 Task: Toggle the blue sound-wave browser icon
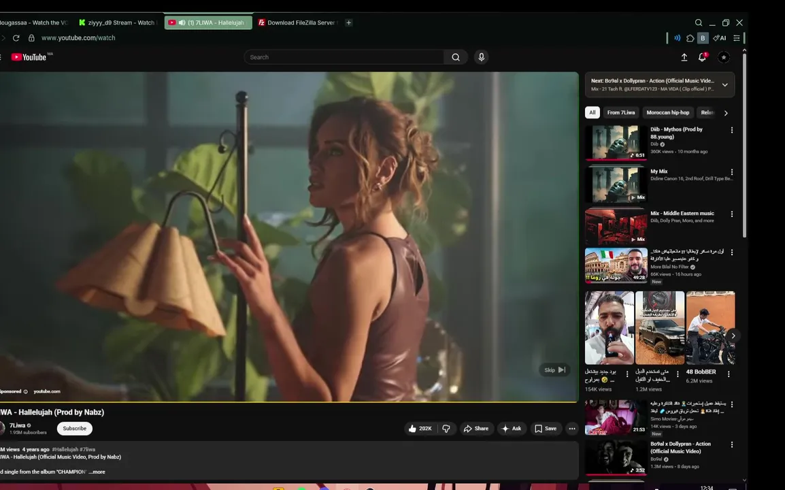pos(678,38)
